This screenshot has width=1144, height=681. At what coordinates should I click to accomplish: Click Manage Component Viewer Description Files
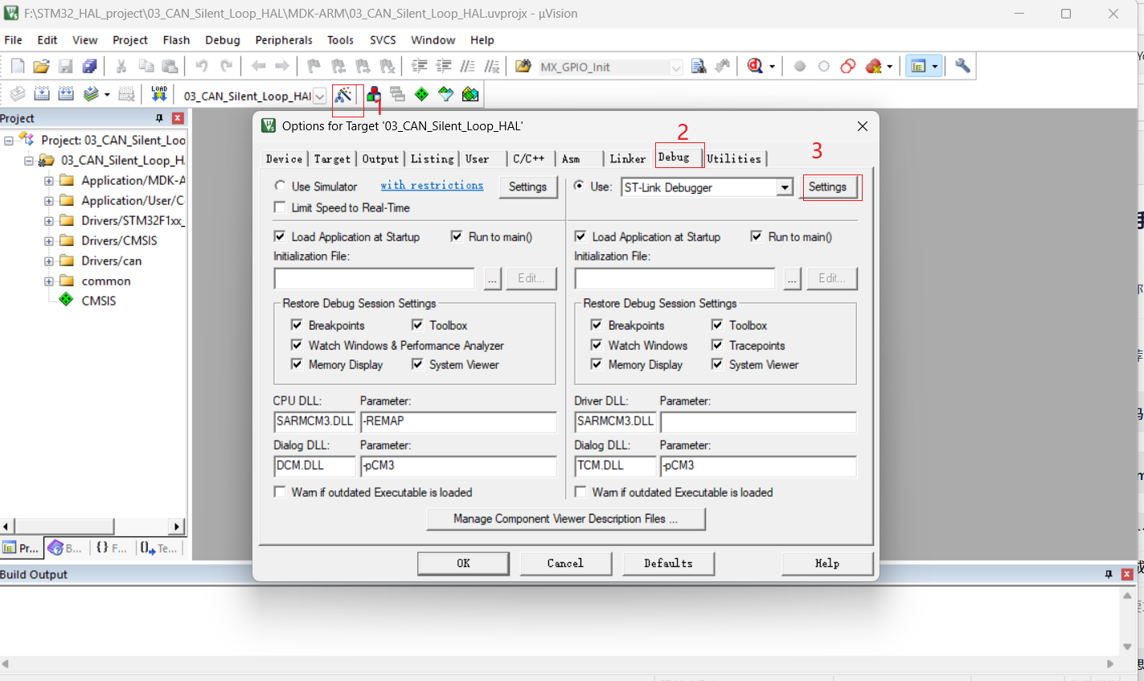565,519
